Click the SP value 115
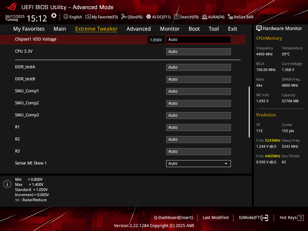 259,131
